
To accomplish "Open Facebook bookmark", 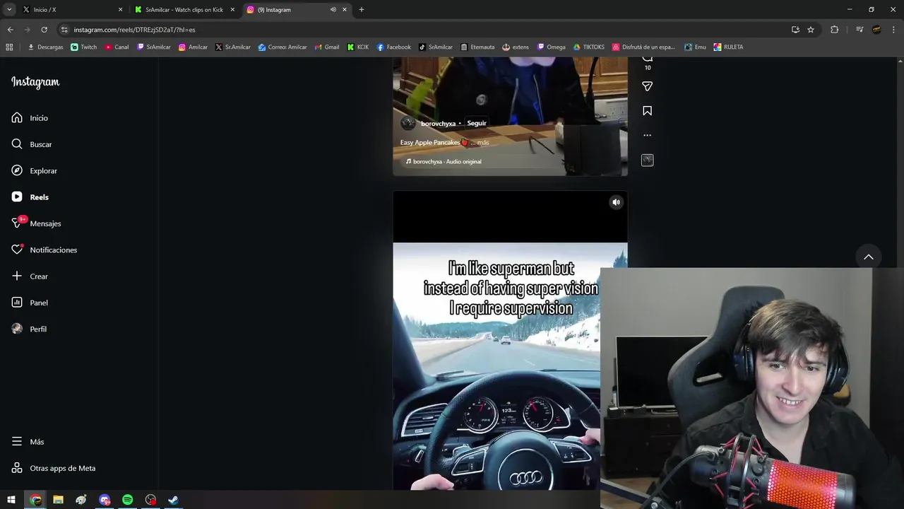I will [x=393, y=47].
